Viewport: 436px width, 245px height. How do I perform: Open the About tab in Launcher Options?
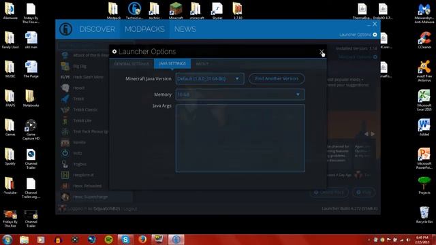[202, 64]
